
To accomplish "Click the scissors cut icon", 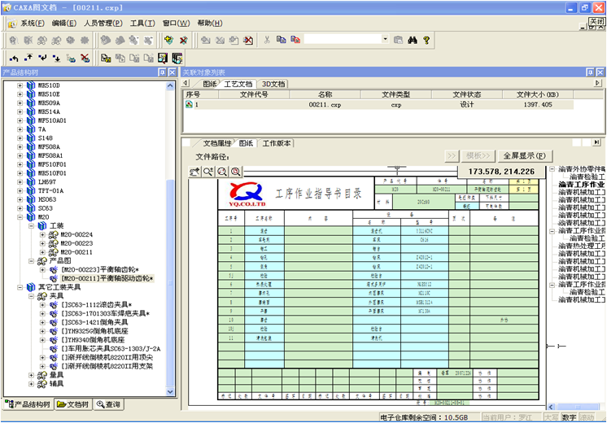I will click(267, 40).
